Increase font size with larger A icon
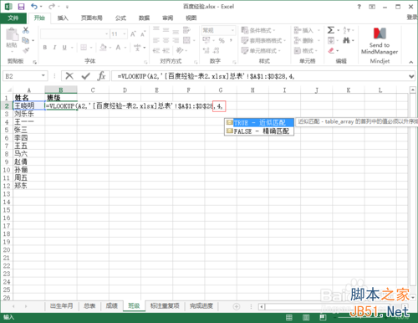The height and width of the screenshot is (323, 418). pos(133,34)
